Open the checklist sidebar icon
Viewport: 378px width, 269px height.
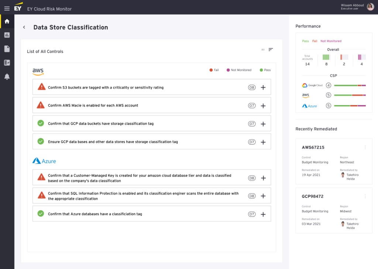7,63
